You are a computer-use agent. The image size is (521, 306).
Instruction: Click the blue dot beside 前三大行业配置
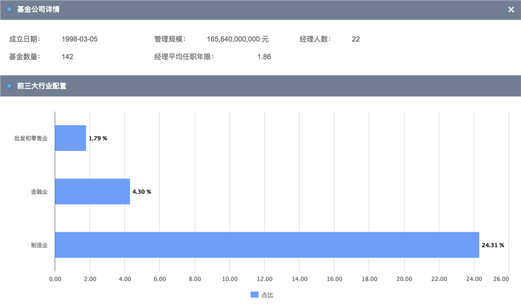[9, 86]
